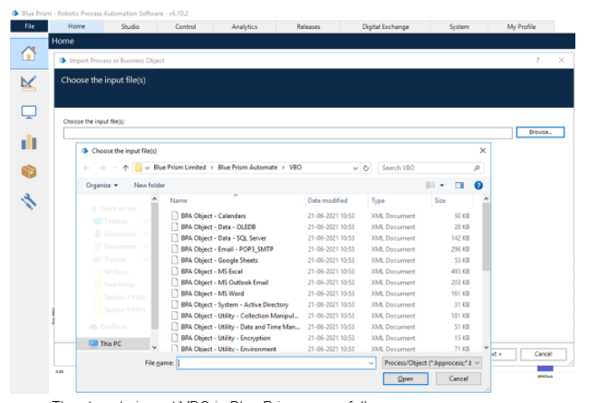The height and width of the screenshot is (403, 598).
Task: Click the file list vertical scrollbar
Action: 486,236
